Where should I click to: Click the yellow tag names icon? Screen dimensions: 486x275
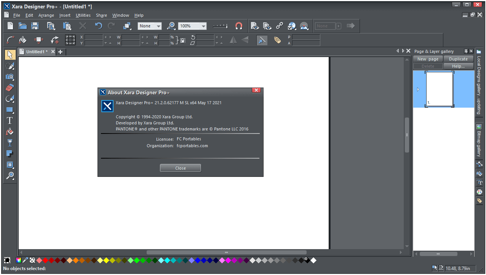point(277,40)
